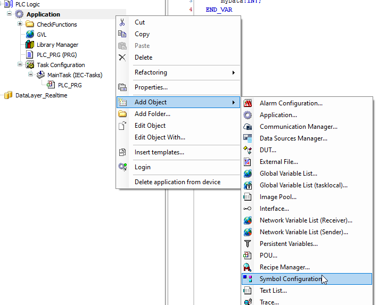Choose Symbol Configuration... in the submenu
Image resolution: width=379 pixels, height=305 pixels.
coord(307,279)
